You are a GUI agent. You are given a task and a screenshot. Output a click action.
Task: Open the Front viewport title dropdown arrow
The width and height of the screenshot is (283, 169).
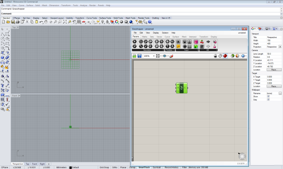coord(19,96)
